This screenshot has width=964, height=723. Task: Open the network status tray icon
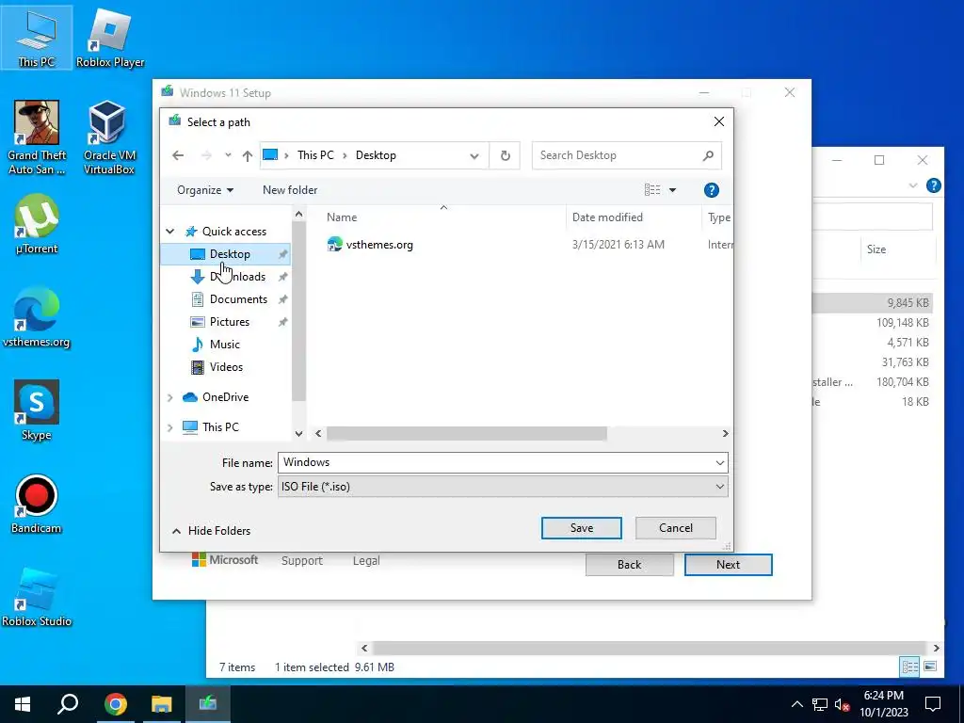pyautogui.click(x=820, y=704)
